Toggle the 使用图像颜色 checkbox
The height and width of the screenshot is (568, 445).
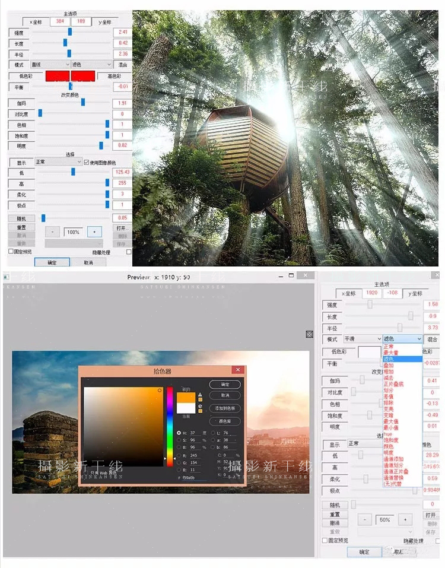click(87, 162)
